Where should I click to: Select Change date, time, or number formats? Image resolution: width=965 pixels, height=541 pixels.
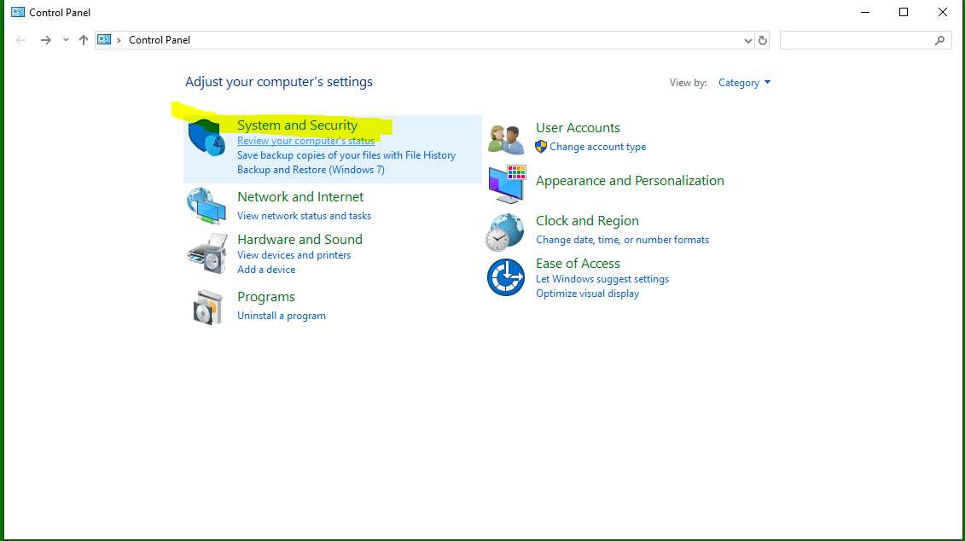[x=622, y=240]
